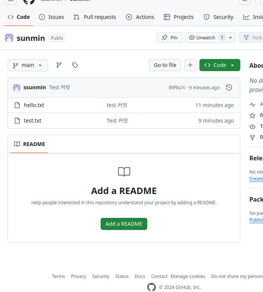Screen dimensions: 263x292
Task: Click the GitHub logo in footer
Action: click(x=151, y=287)
